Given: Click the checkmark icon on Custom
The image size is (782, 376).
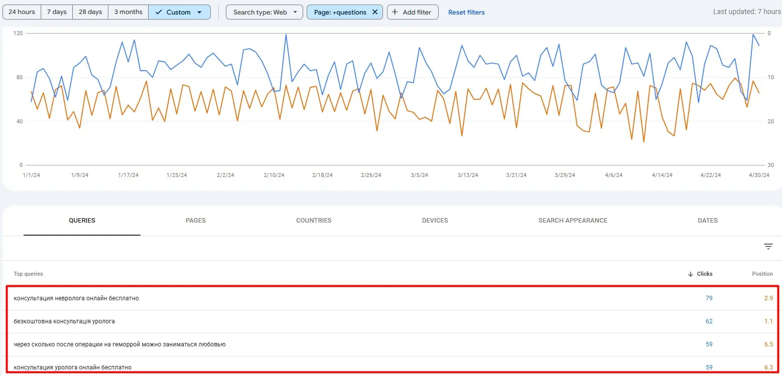Looking at the screenshot, I should 158,12.
